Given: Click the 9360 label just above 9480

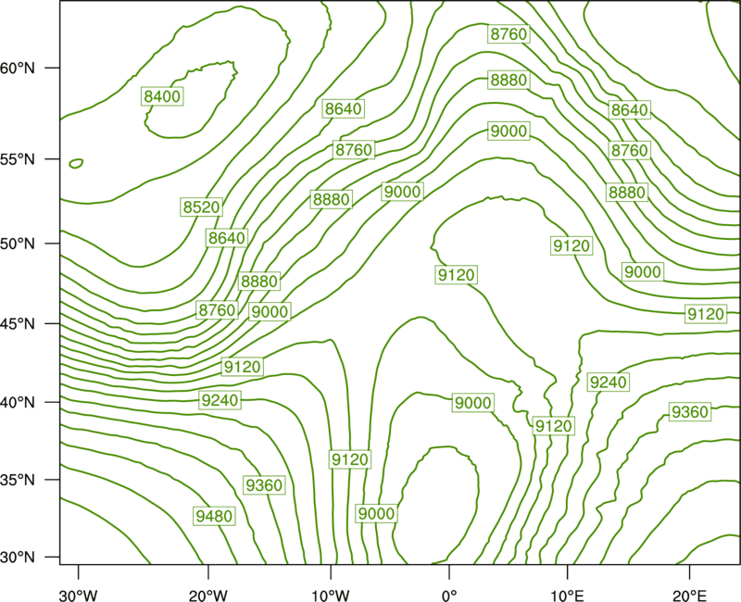Looking at the screenshot, I should click(264, 484).
